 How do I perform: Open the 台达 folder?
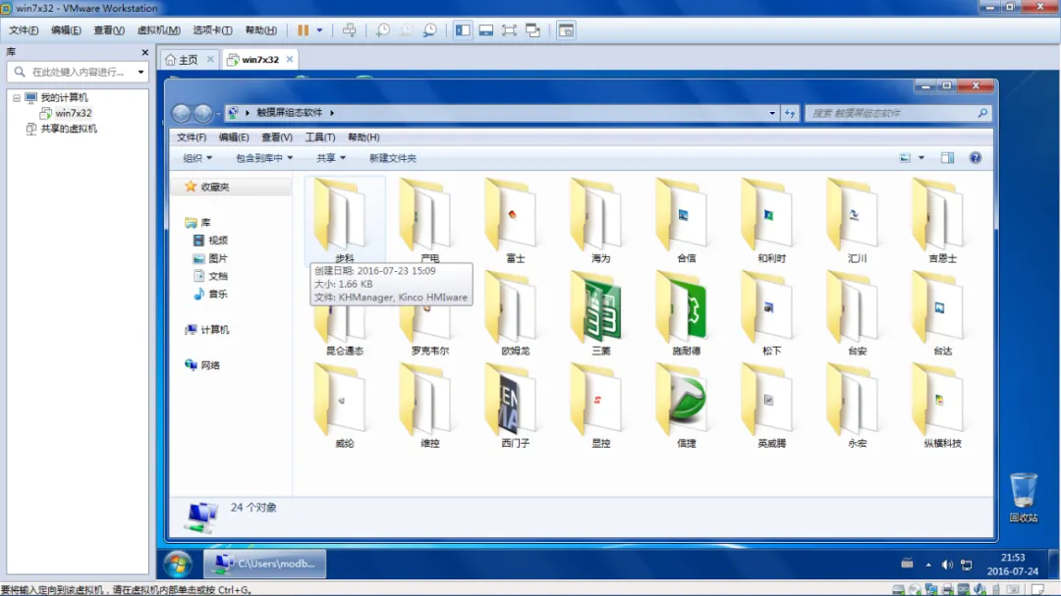coord(942,311)
